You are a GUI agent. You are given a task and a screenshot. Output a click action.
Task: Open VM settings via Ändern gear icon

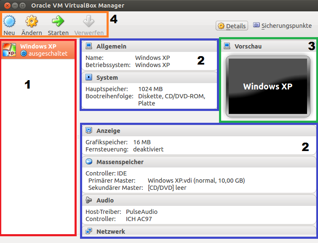click(32, 21)
